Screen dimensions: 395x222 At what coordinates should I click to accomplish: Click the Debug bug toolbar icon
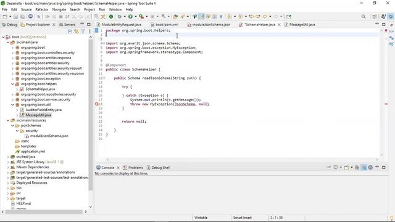[119, 17]
